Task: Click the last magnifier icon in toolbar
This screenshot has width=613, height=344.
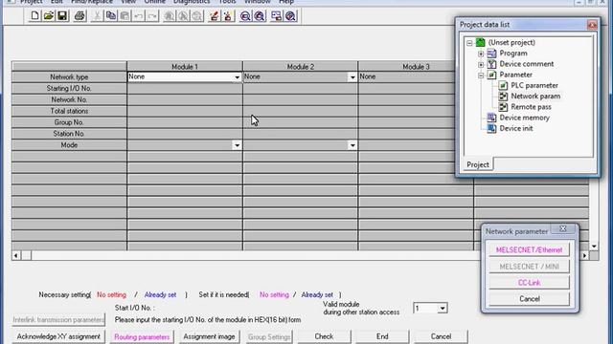Action: pos(290,16)
